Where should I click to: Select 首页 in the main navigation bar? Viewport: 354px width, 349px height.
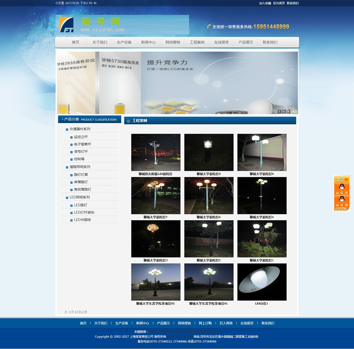(76, 42)
